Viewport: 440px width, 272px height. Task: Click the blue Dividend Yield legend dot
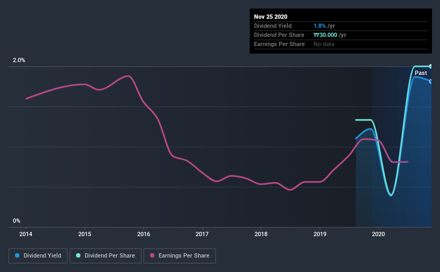coord(17,255)
